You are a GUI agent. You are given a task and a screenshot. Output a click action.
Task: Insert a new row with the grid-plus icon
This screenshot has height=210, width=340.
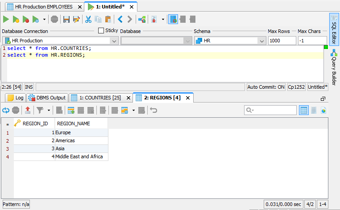tap(71, 111)
